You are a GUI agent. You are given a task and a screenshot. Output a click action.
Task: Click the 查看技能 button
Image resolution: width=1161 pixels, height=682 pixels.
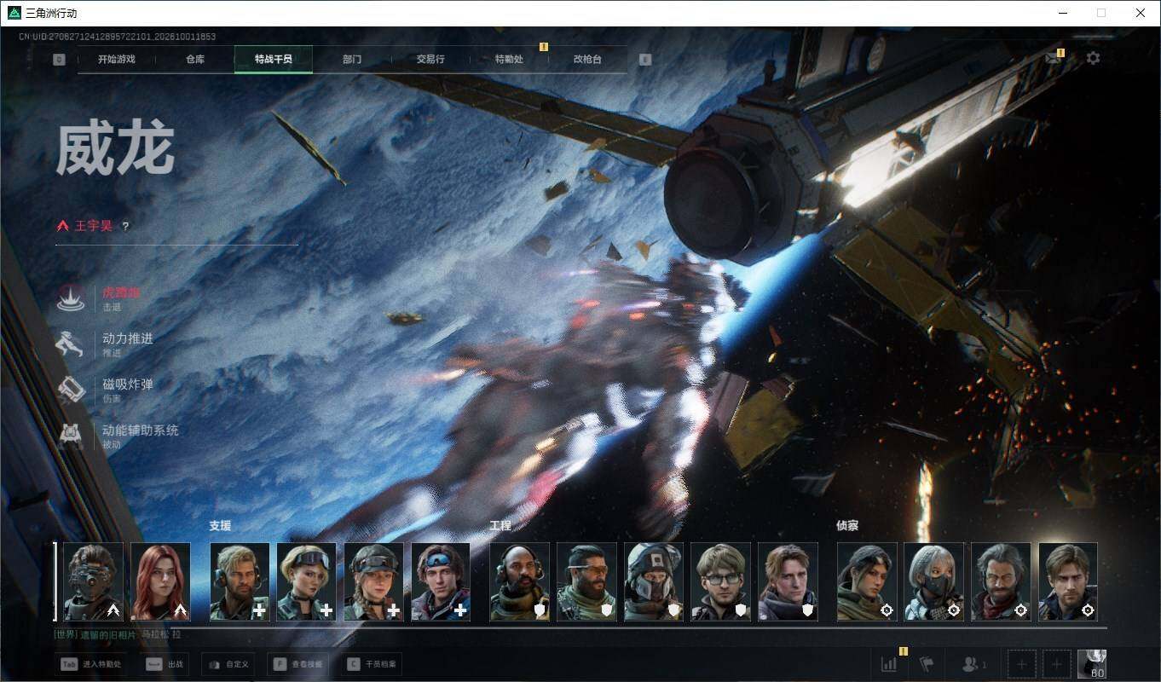click(x=297, y=664)
